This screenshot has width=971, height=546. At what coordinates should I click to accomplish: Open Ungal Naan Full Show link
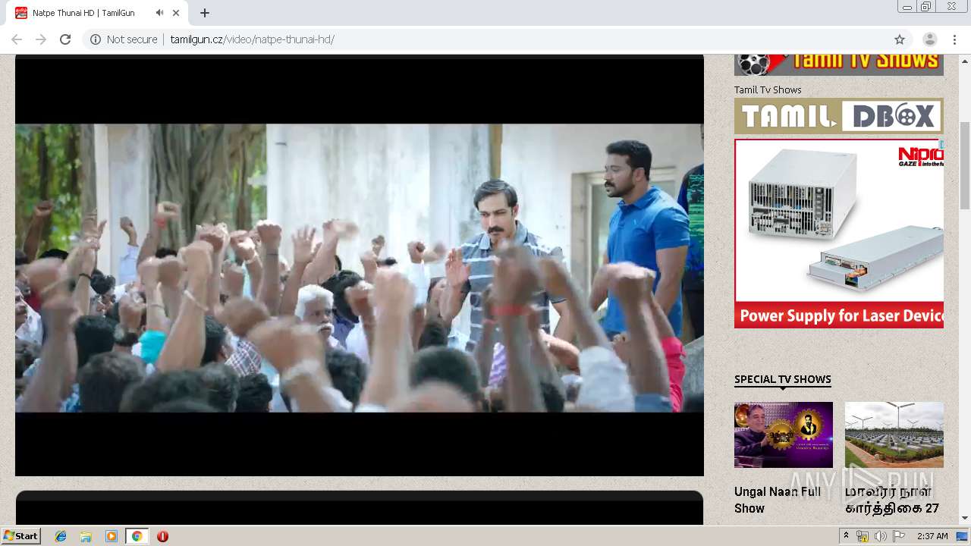(x=778, y=500)
